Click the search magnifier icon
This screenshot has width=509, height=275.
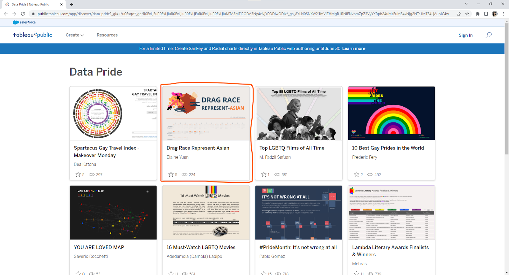[489, 35]
